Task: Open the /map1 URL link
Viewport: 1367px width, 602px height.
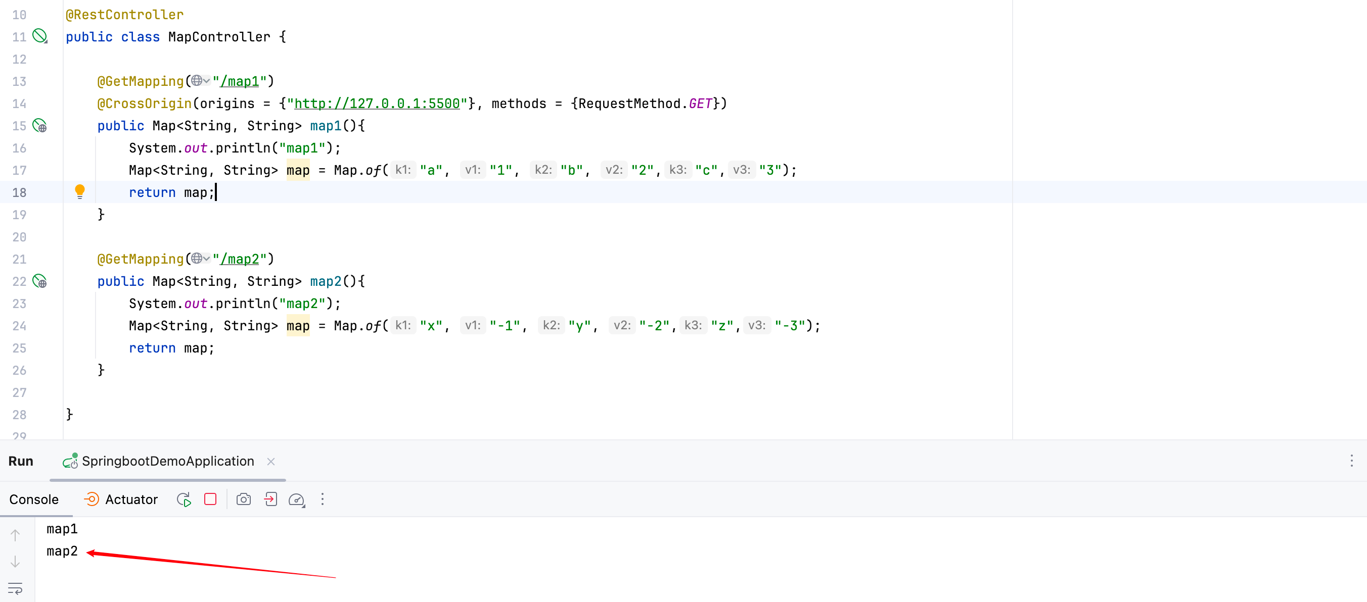Action: pyautogui.click(x=239, y=81)
